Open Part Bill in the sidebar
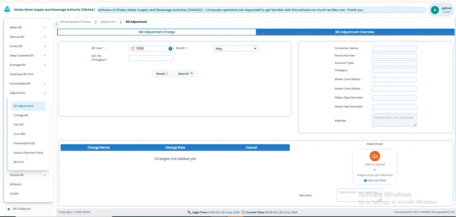456x217 pixels. pyautogui.click(x=19, y=125)
